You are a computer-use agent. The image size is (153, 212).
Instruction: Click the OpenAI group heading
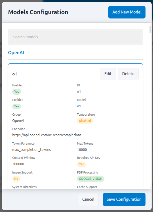pyautogui.click(x=16, y=53)
